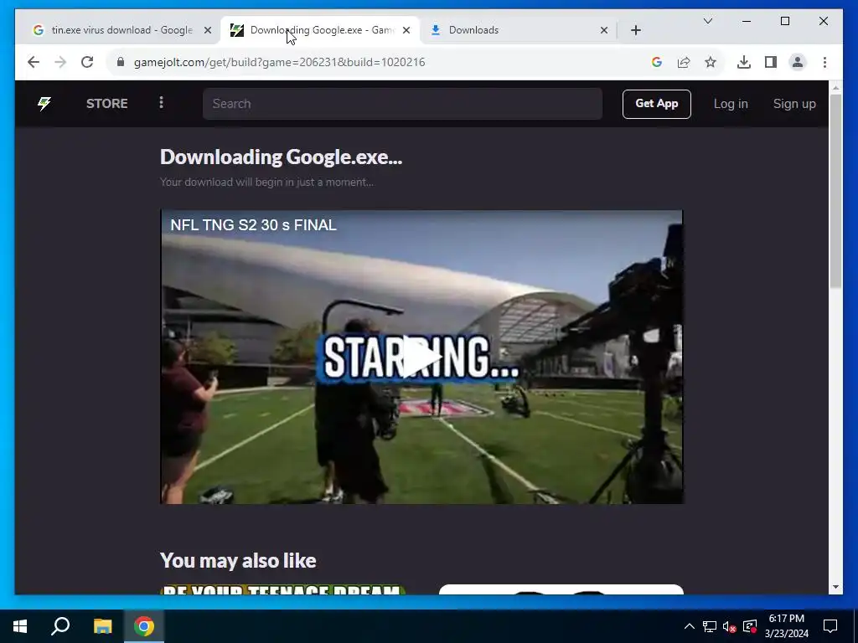Screen dimensions: 858x643
Task: Click the You may also like heading
Action: click(x=238, y=561)
